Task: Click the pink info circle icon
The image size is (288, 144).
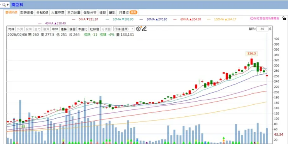Action: pos(252,18)
